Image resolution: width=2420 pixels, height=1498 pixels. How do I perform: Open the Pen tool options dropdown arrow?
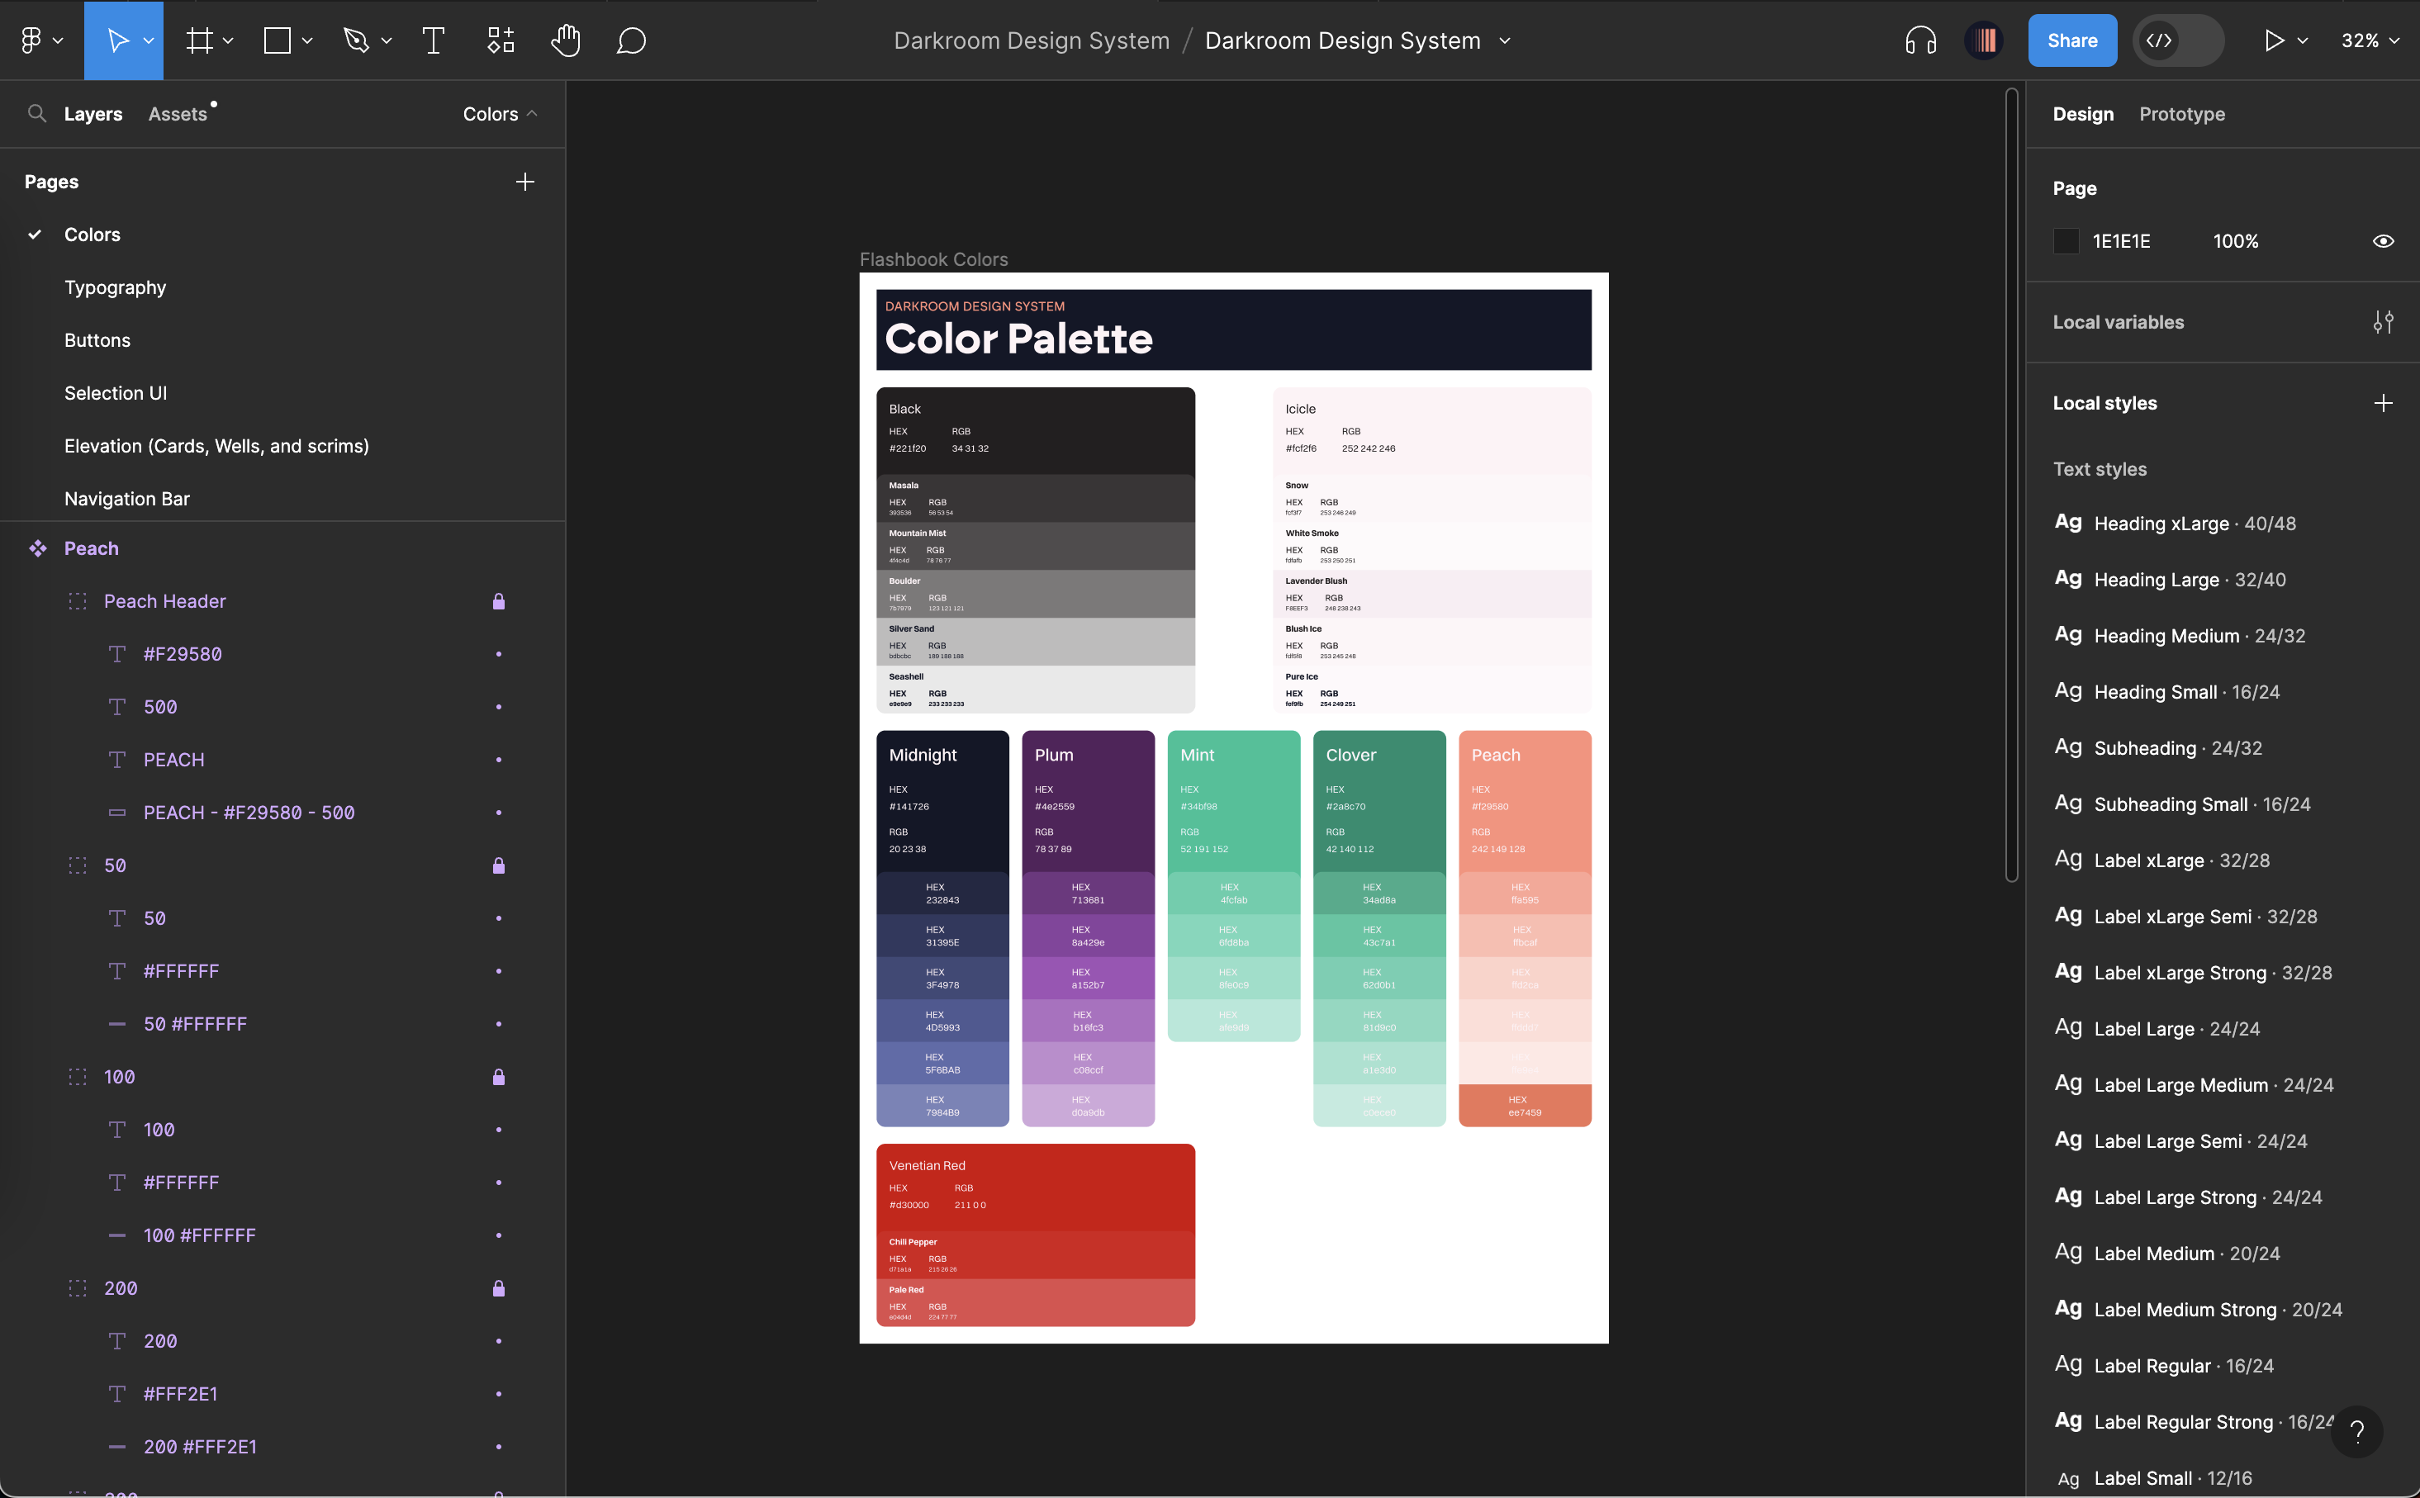pos(387,40)
